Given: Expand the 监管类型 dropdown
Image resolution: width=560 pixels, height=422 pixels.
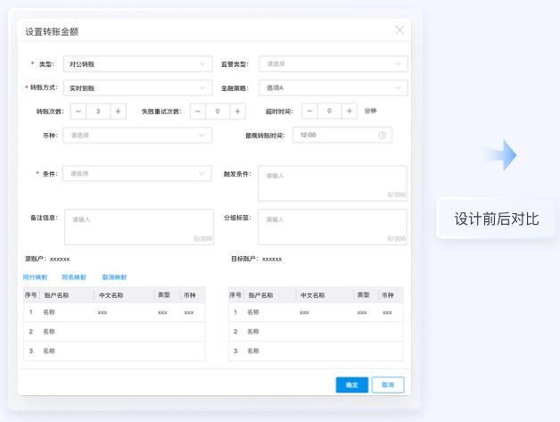Looking at the screenshot, I should click(333, 64).
